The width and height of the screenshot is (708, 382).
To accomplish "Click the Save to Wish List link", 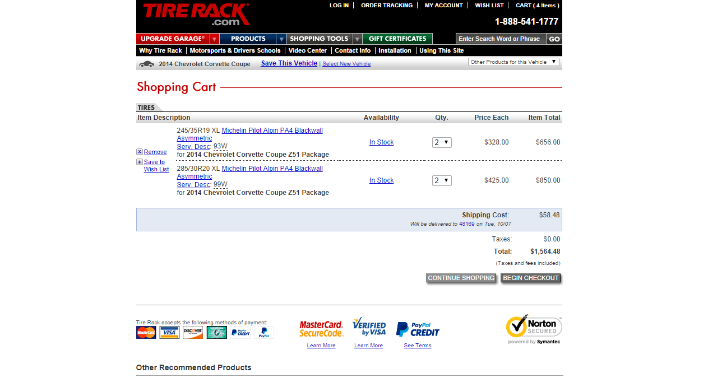I will tap(156, 166).
